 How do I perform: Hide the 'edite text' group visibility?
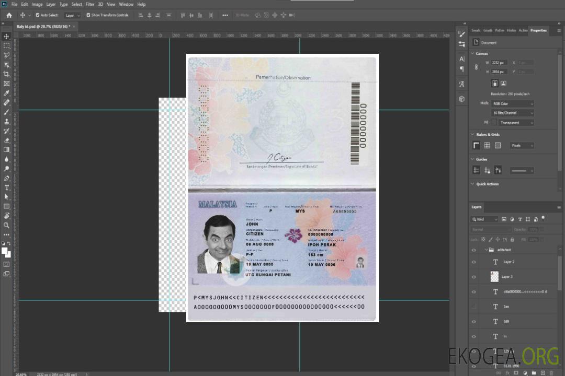[x=474, y=250]
